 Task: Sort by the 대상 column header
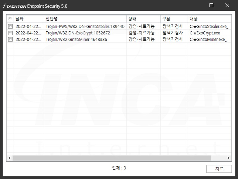pyautogui.click(x=210, y=19)
